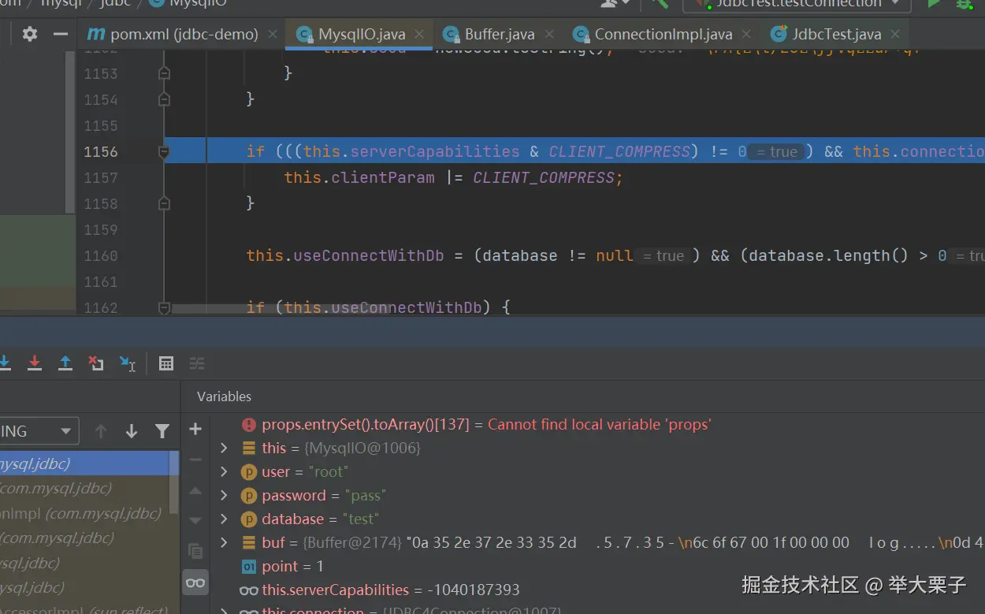Move to next frame with down arrow
The height and width of the screenshot is (614, 985).
[132, 431]
